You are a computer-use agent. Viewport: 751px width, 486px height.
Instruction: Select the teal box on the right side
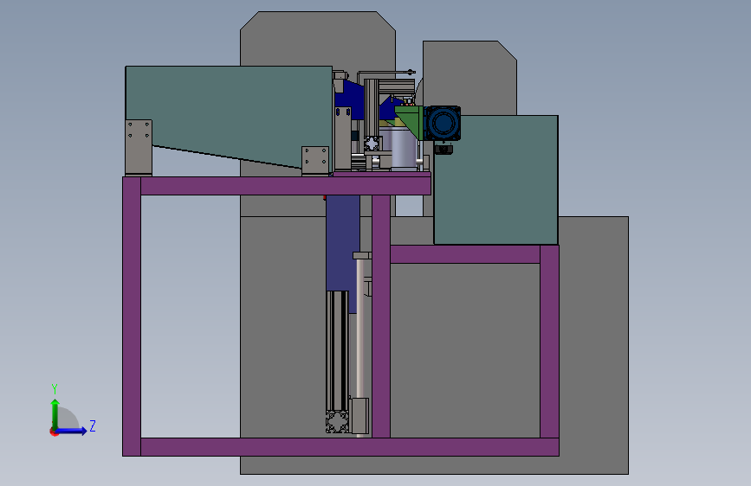coord(495,181)
